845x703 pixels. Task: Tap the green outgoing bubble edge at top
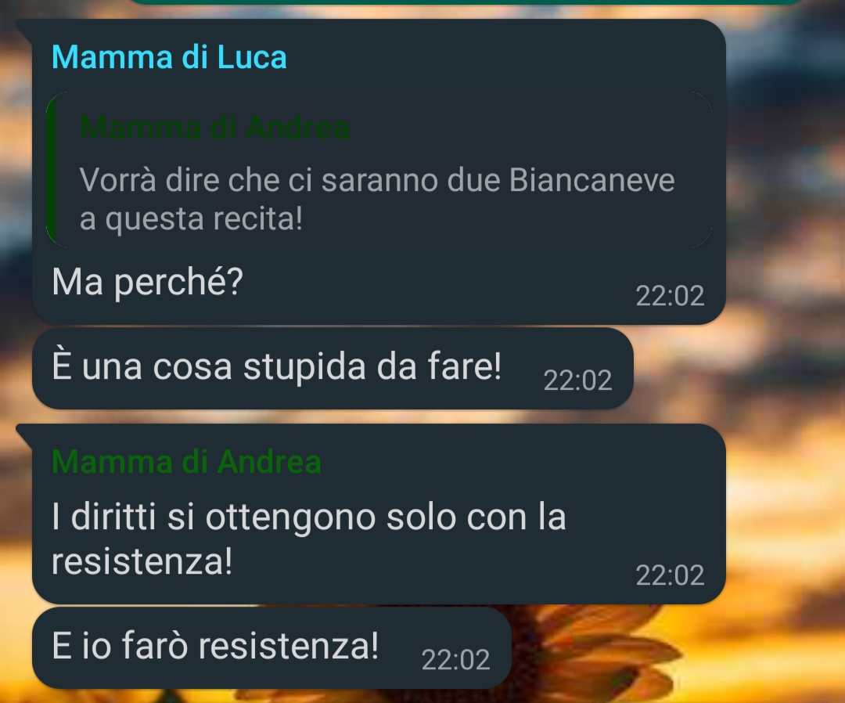pyautogui.click(x=466, y=2)
